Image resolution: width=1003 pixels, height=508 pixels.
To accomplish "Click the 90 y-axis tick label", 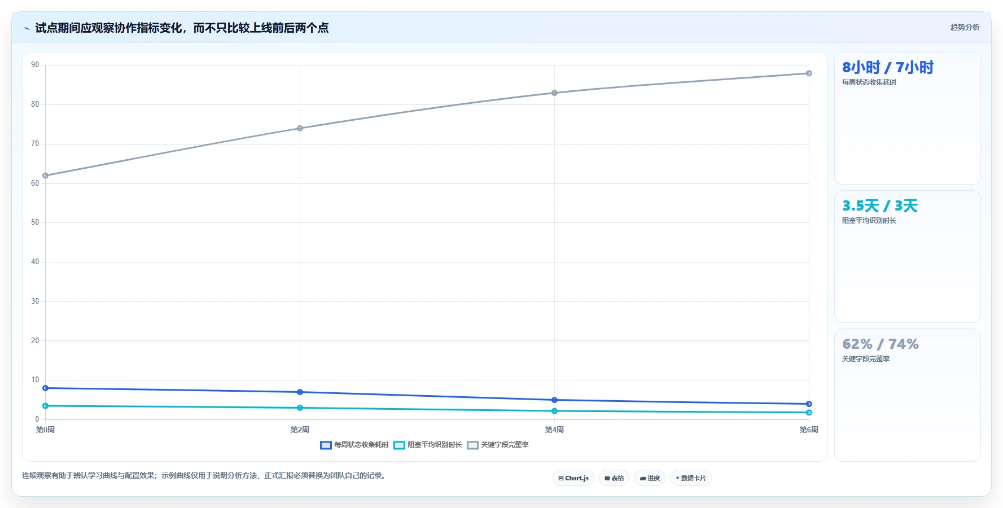I will point(35,65).
